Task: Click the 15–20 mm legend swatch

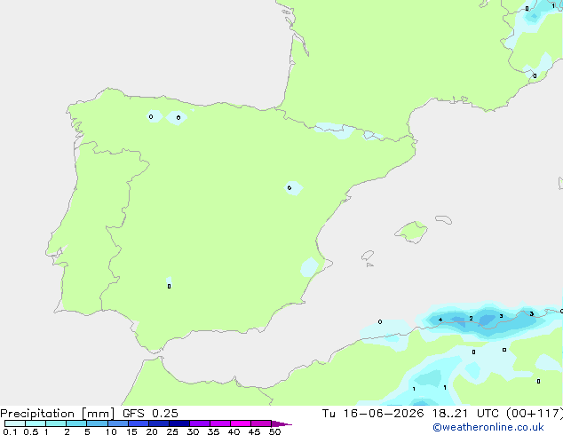Action: pyautogui.click(x=138, y=423)
